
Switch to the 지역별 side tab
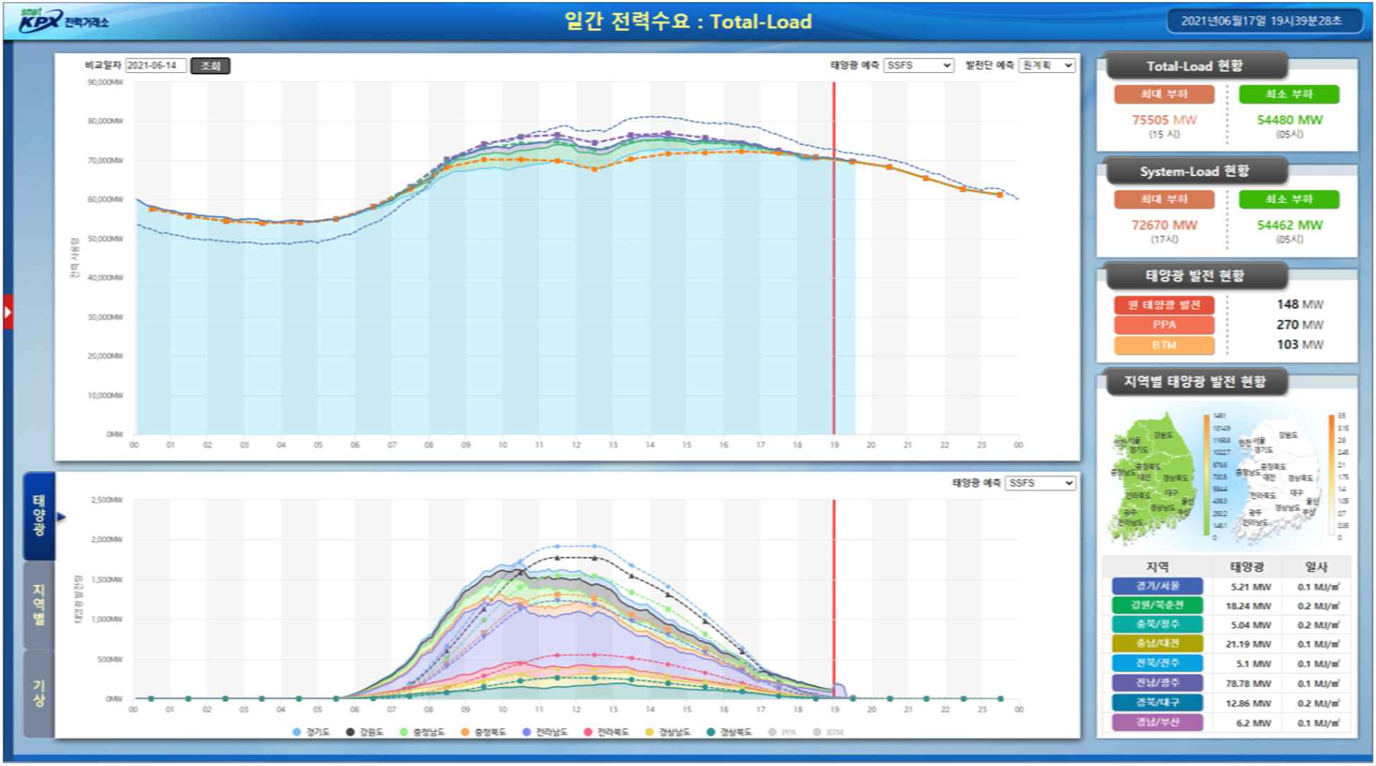pos(39,605)
